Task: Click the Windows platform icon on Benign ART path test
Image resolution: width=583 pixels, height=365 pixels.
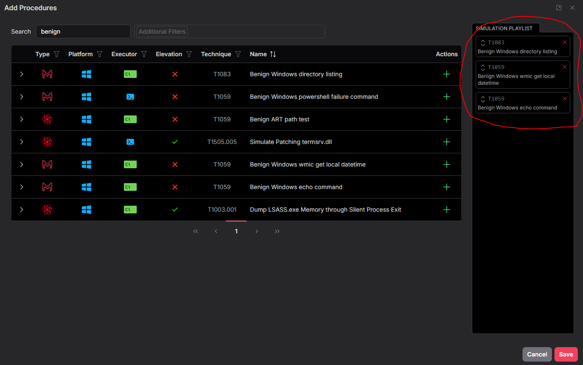Action: (x=86, y=119)
